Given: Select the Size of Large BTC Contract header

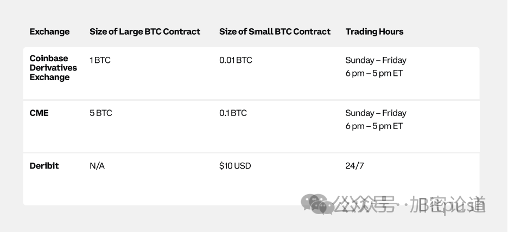Looking at the screenshot, I should click(145, 31).
